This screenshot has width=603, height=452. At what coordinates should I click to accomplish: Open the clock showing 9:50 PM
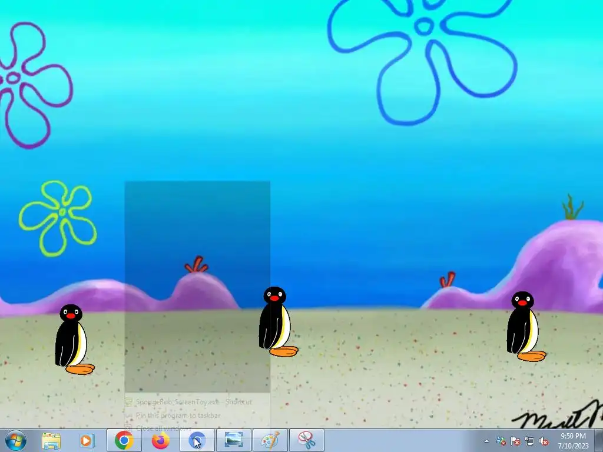click(x=573, y=441)
